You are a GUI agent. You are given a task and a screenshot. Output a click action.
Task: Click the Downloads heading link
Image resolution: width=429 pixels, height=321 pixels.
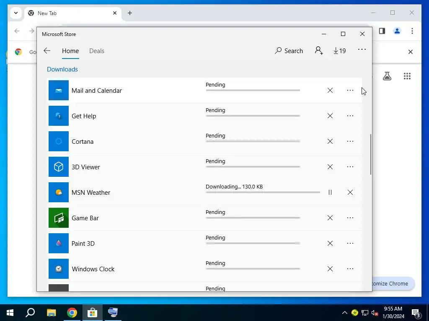pos(62,69)
